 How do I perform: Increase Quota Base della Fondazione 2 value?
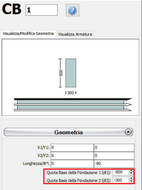[x=131, y=178]
